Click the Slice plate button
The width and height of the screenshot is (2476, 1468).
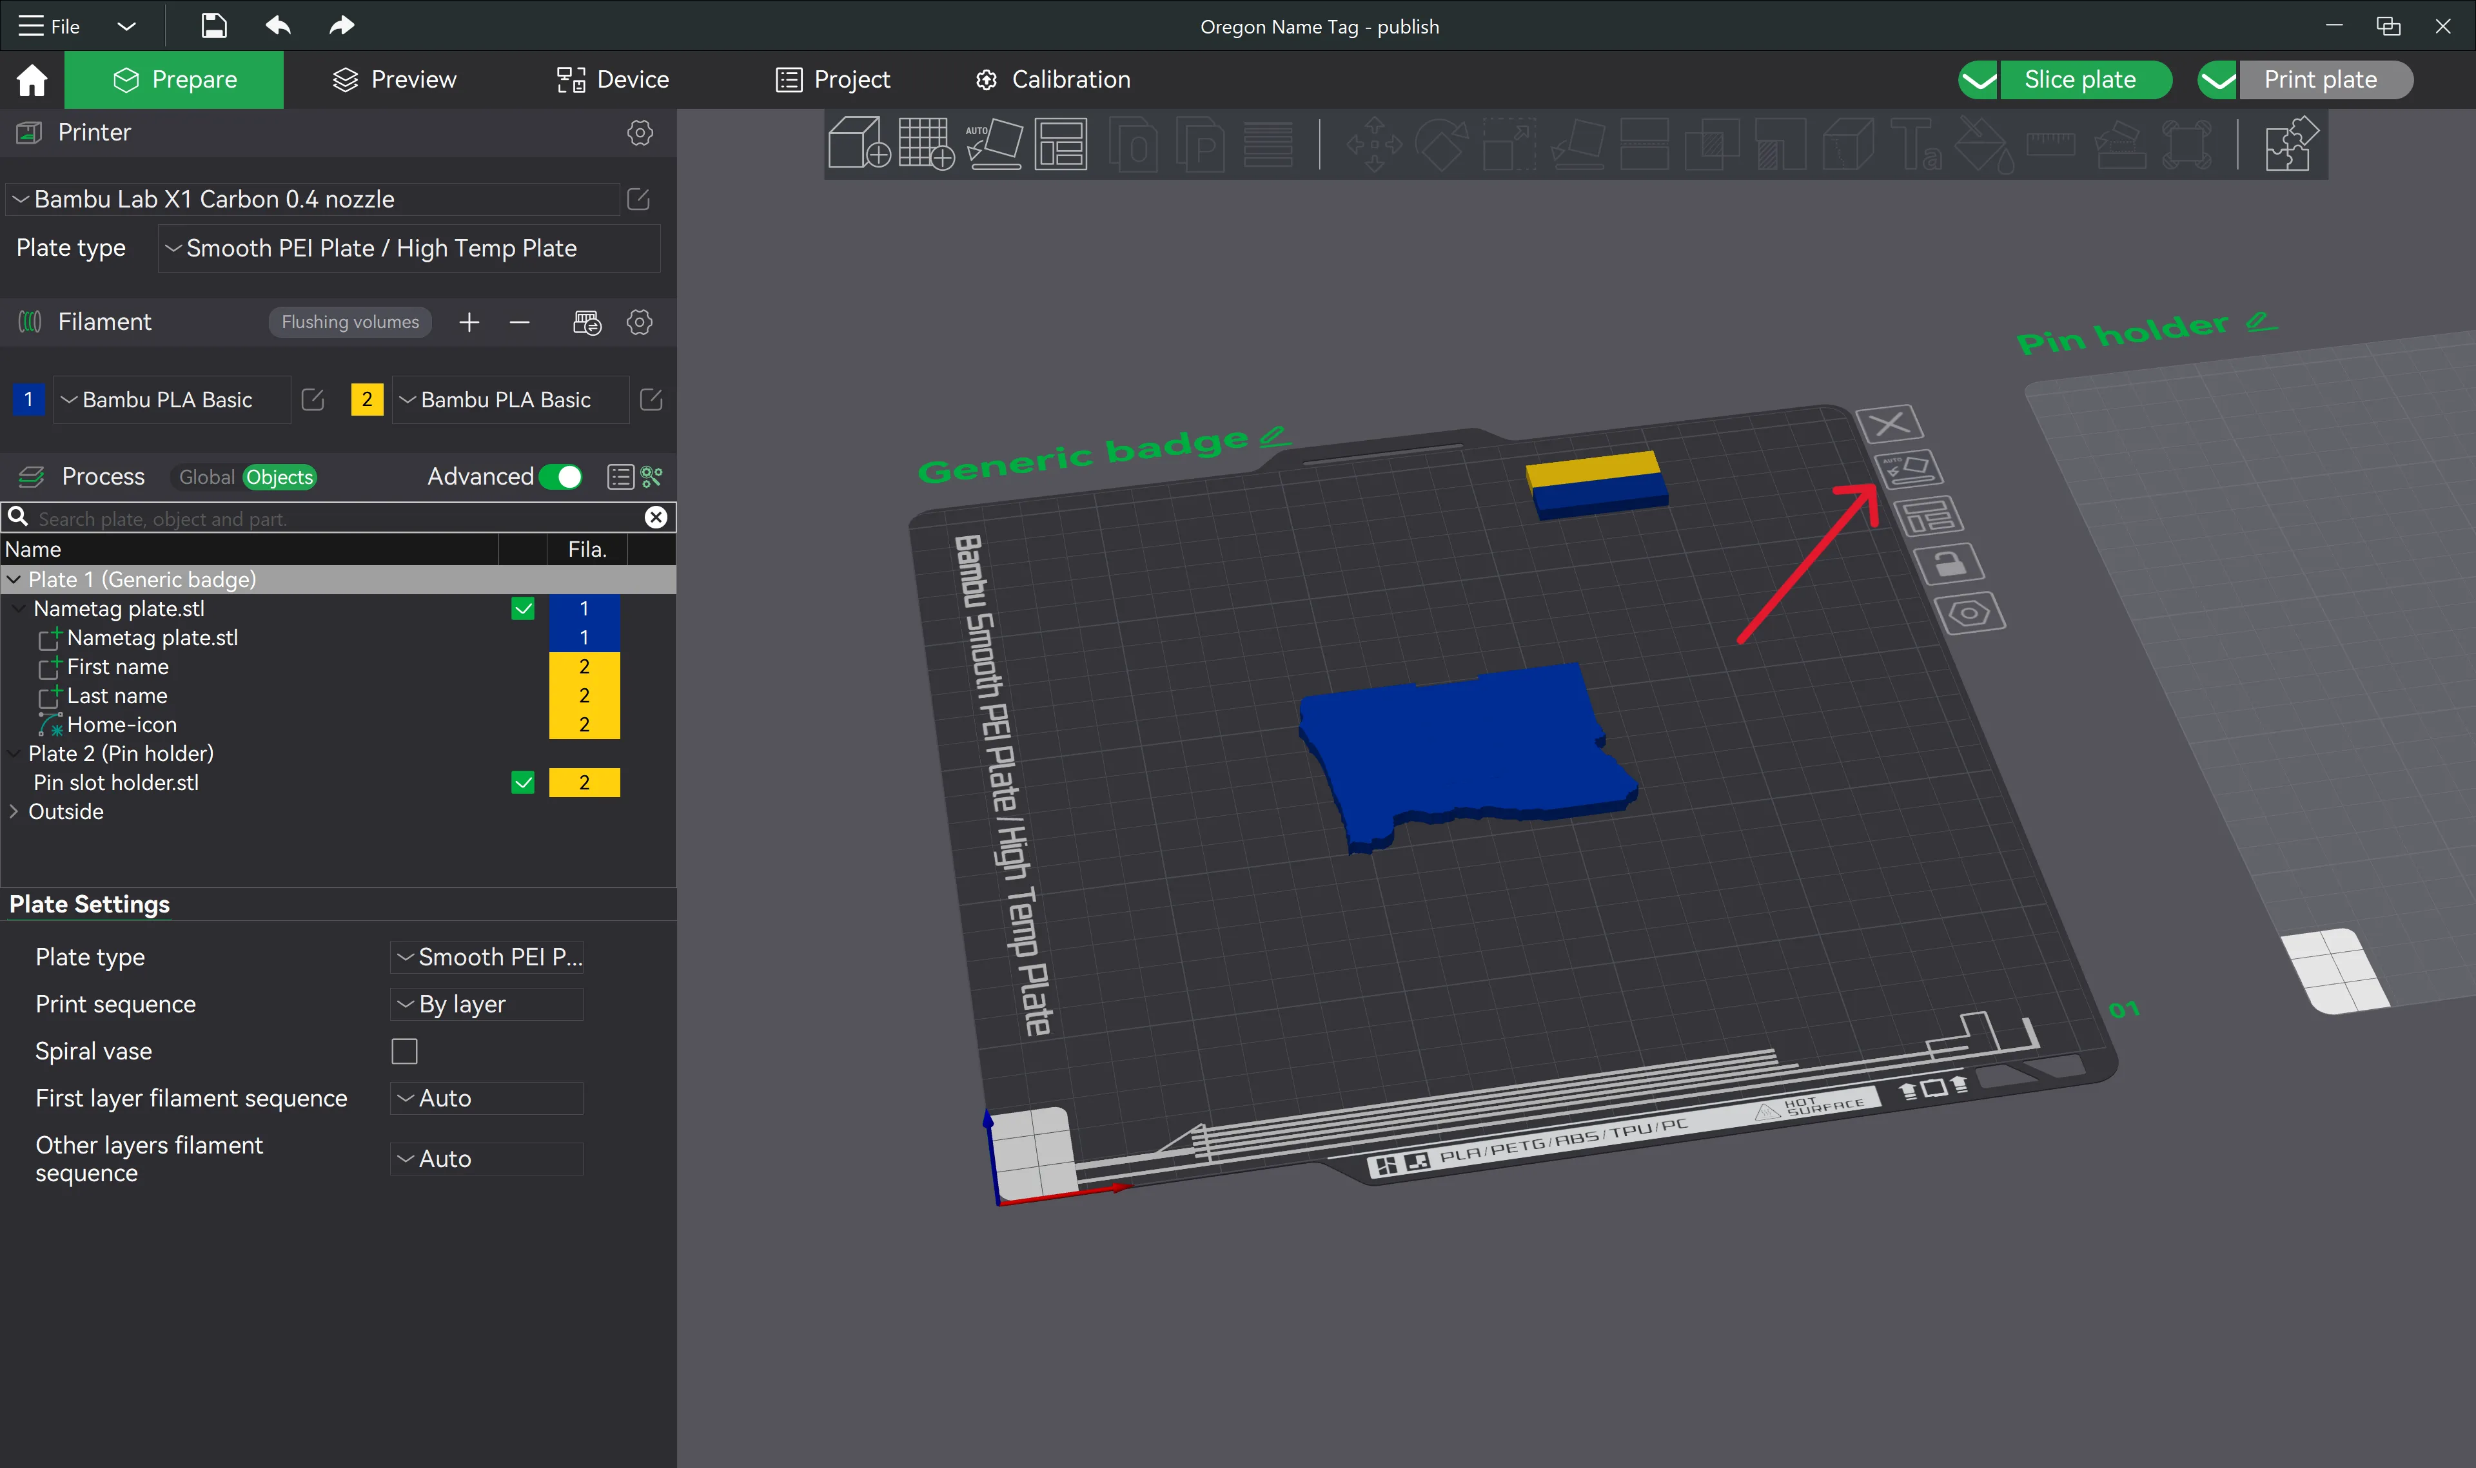click(x=2085, y=80)
